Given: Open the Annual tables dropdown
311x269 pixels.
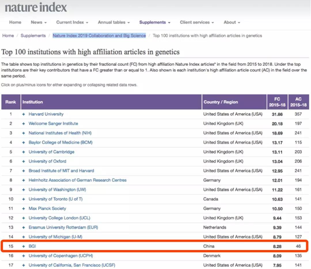Looking at the screenshot, I should pyautogui.click(x=113, y=23).
